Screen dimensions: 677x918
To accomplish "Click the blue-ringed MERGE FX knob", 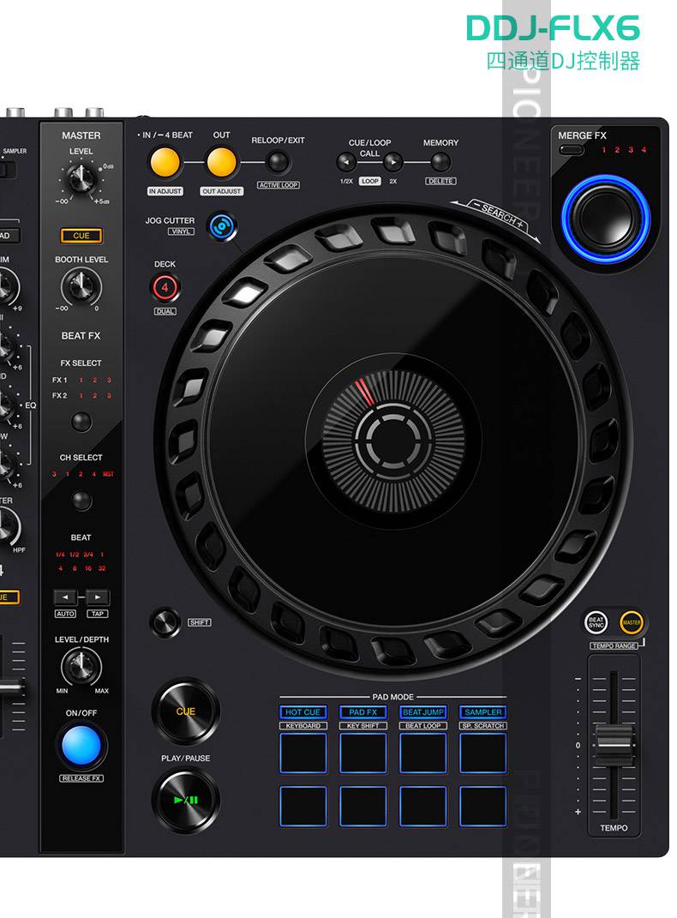I will click(606, 218).
